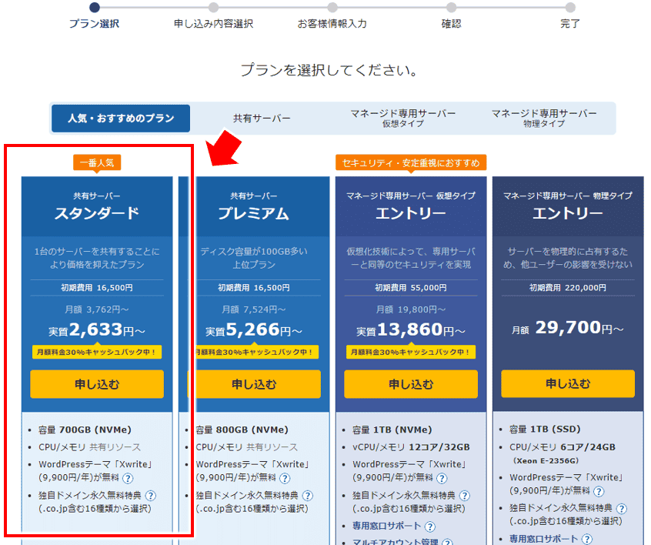
Task: Click 初期費用 55,000円 text
Action: tap(411, 287)
